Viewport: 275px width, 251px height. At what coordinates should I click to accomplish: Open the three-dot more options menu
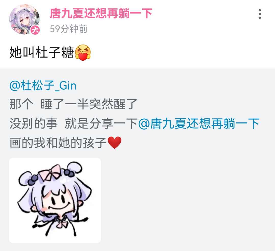click(x=259, y=14)
